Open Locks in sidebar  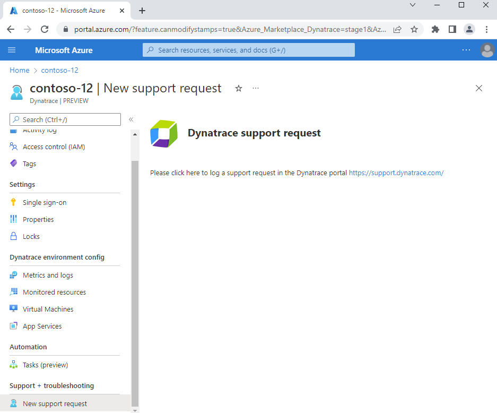pos(31,236)
